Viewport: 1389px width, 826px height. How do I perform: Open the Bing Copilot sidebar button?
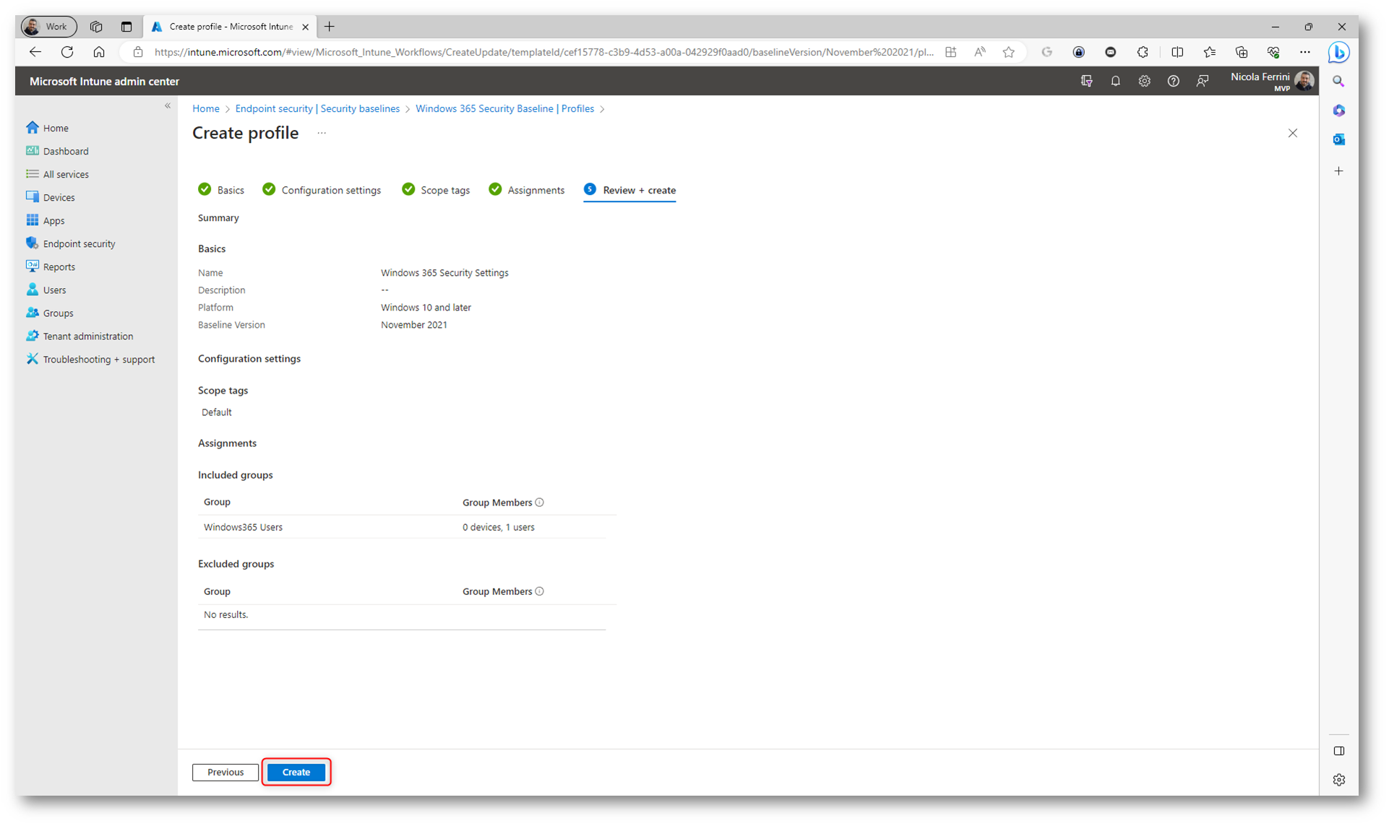(1338, 53)
